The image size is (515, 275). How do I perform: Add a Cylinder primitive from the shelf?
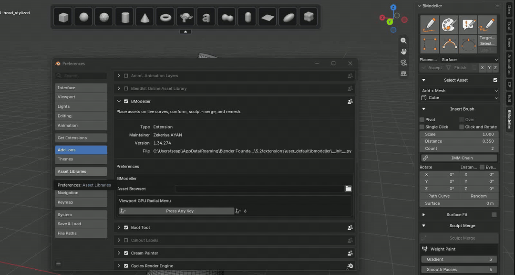coord(124,17)
